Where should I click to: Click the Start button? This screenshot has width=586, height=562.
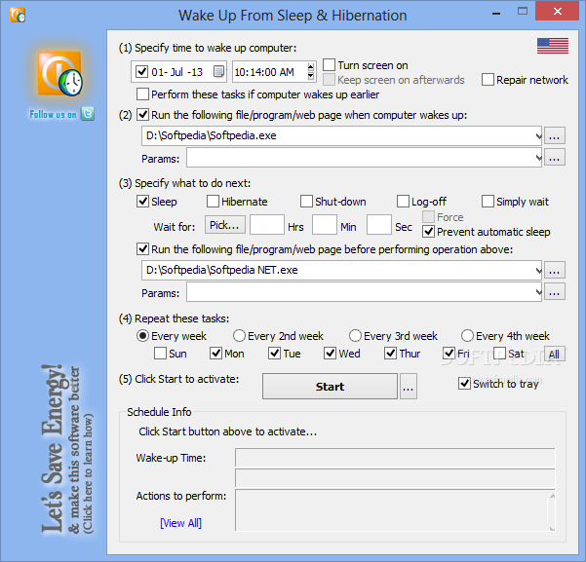coord(330,387)
